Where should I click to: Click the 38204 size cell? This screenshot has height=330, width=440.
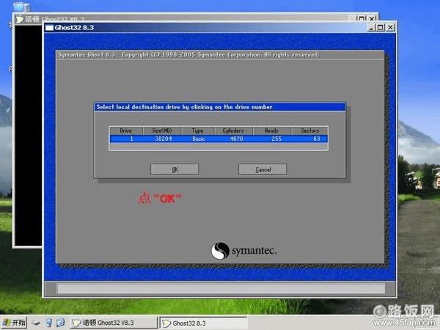point(164,139)
